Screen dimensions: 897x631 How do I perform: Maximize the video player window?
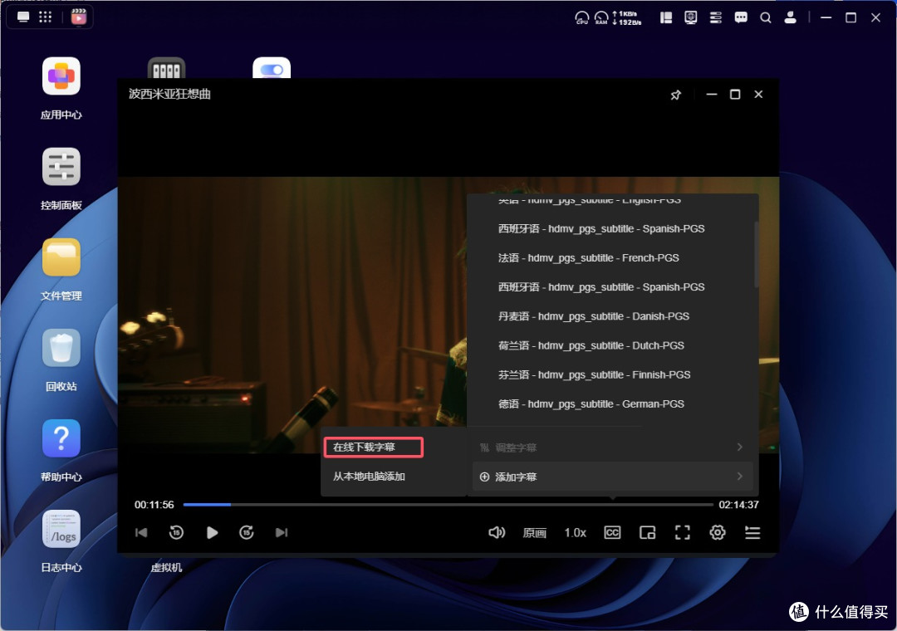pos(735,95)
